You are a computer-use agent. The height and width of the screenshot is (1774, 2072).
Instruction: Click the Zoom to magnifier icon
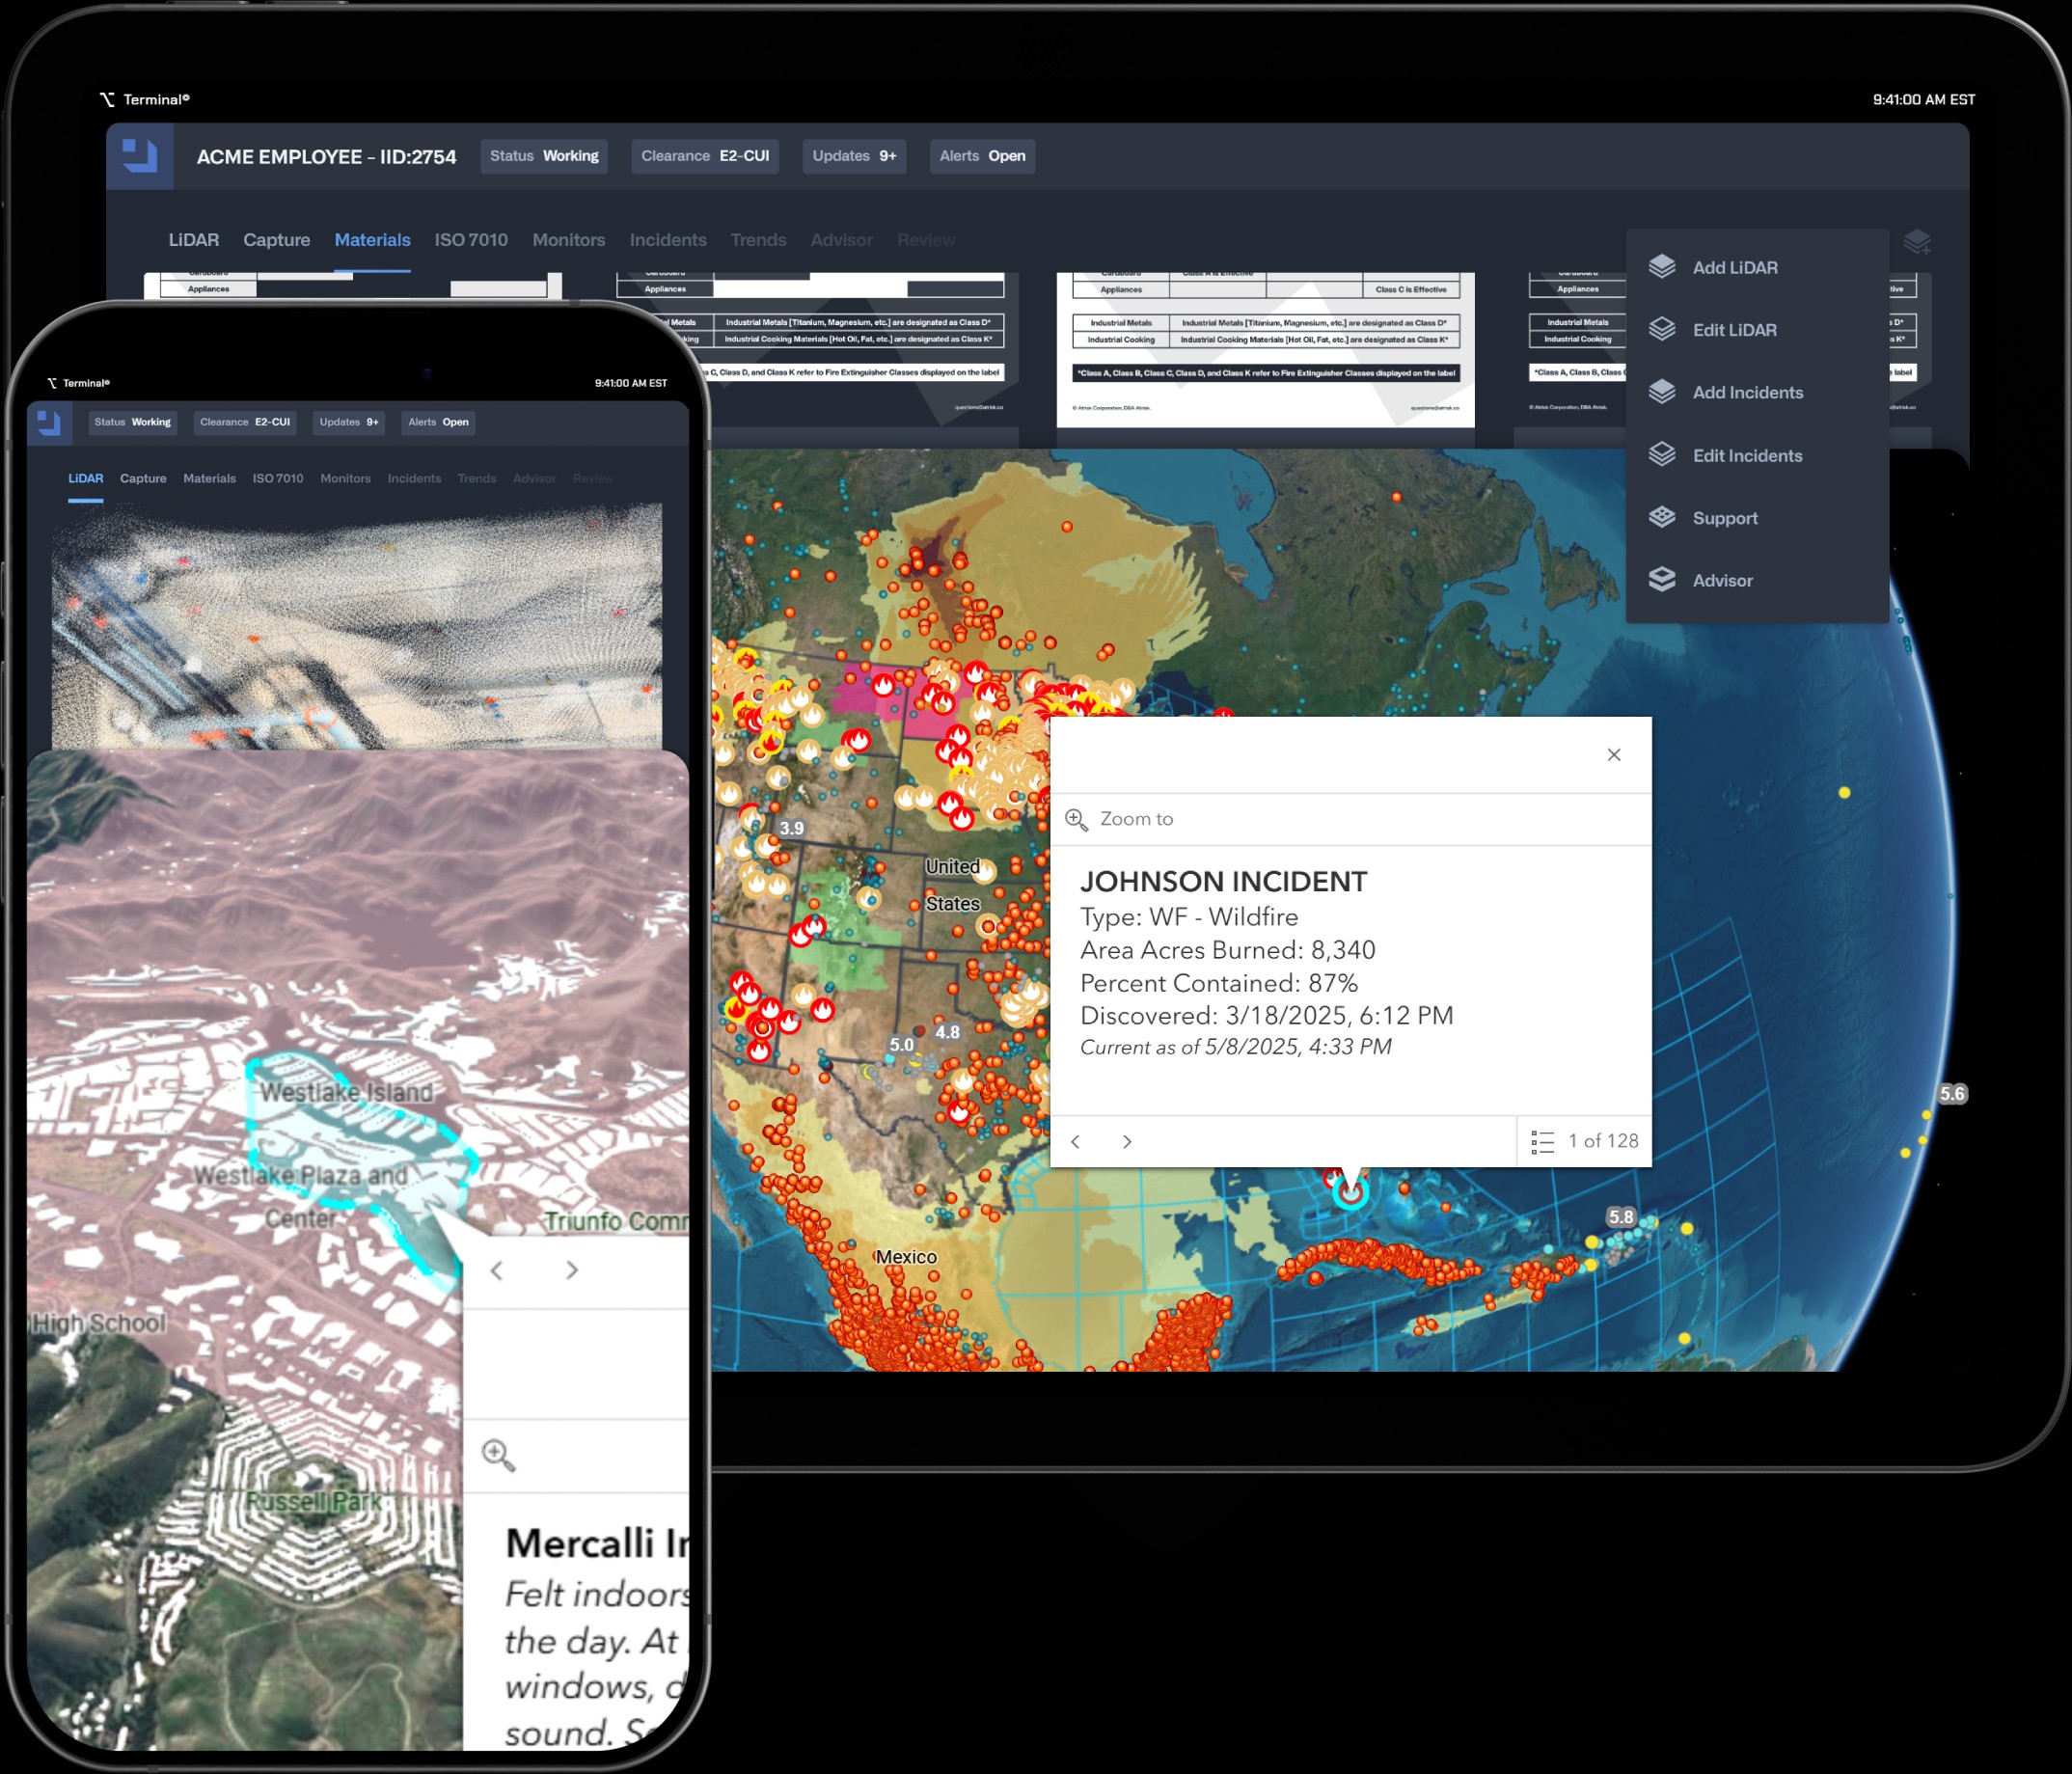[1077, 820]
